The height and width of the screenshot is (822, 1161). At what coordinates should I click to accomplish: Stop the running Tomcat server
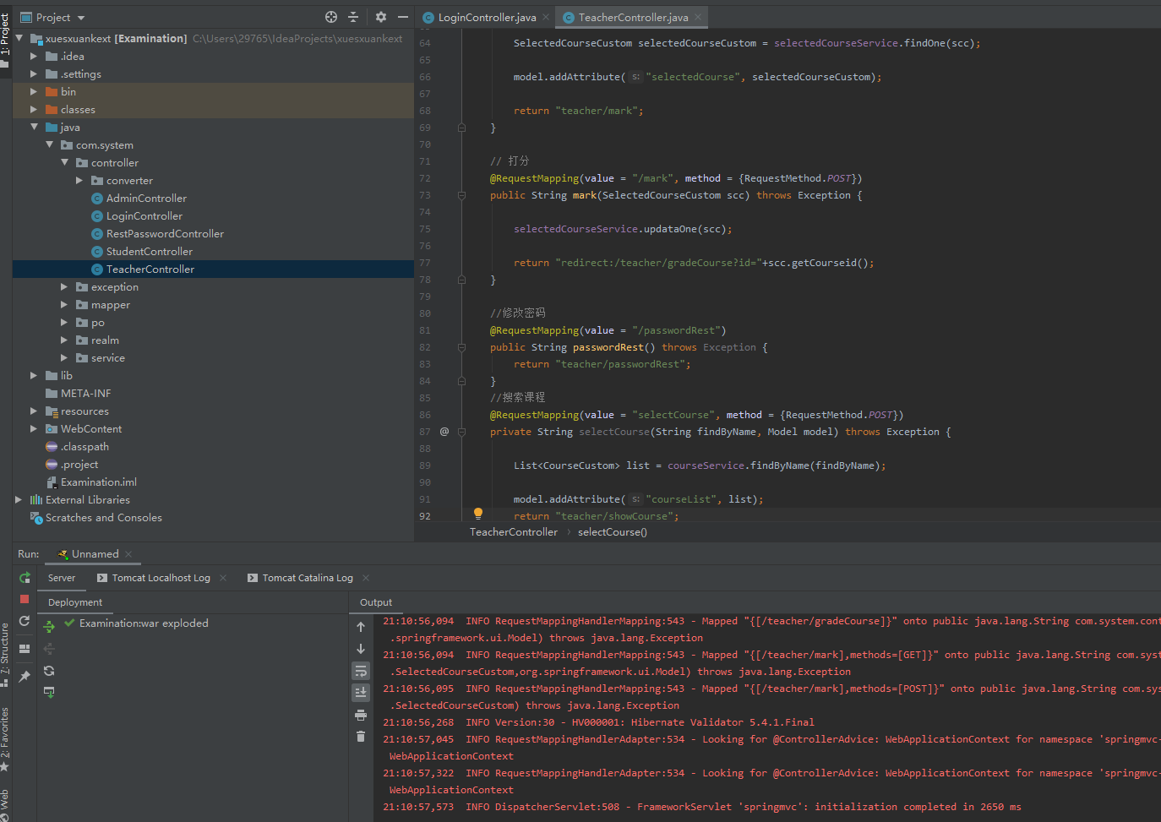[25, 599]
